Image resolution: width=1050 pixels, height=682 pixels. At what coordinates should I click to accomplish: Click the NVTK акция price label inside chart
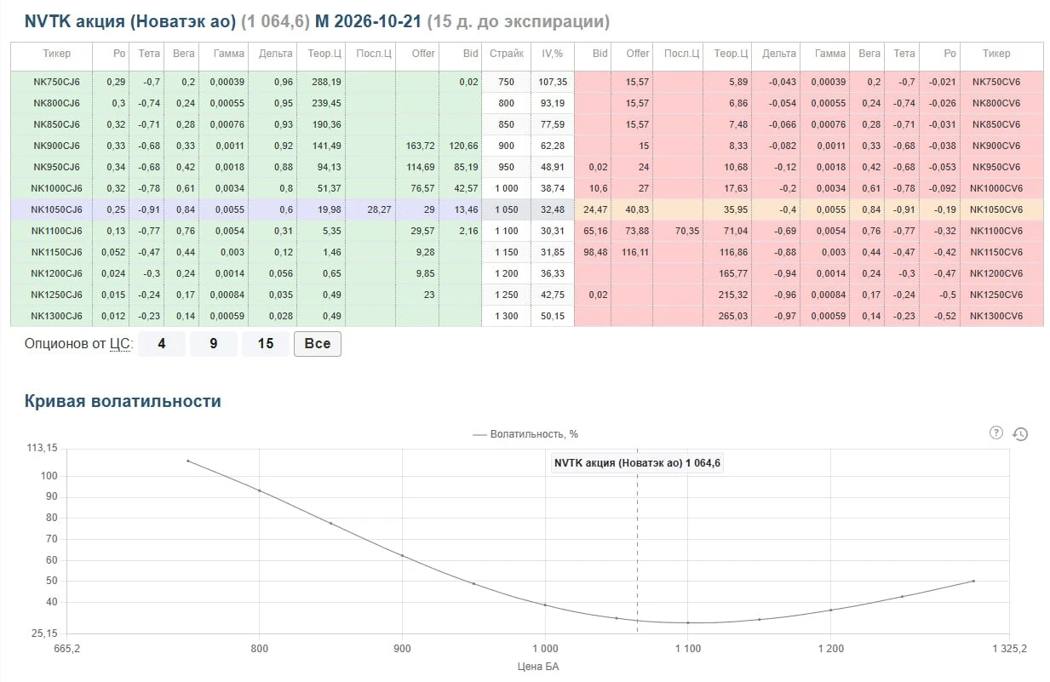[x=638, y=463]
